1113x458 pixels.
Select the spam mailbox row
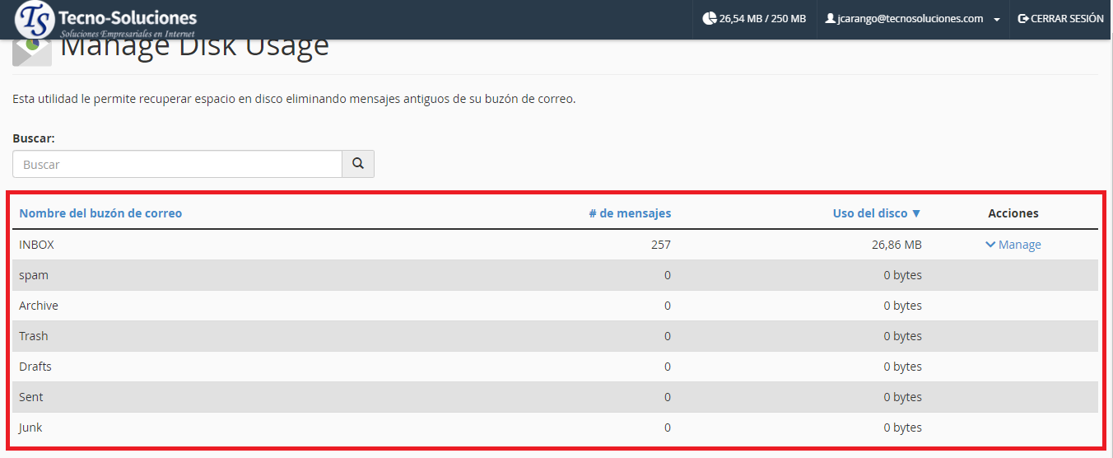[34, 275]
